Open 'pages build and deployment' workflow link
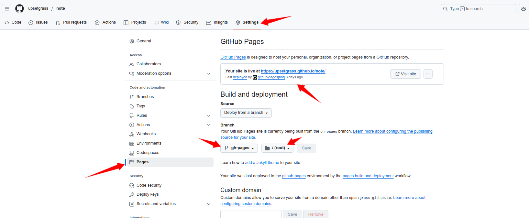This screenshot has width=529, height=218. 368,176
